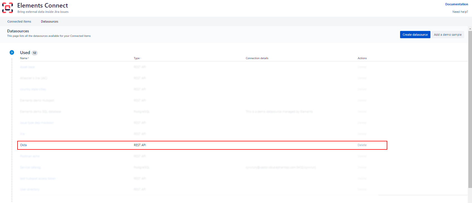This screenshot has height=203, width=472.
Task: Open the Elements demo SQL database datasource
Action: click(x=40, y=112)
